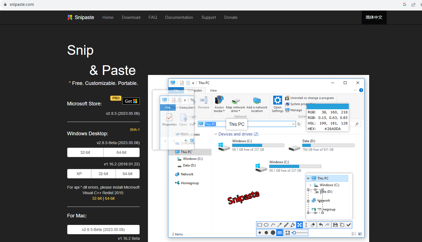The height and width of the screenshot is (242, 422).
Task: Toggle the hatched brush style option
Action: coord(280,233)
